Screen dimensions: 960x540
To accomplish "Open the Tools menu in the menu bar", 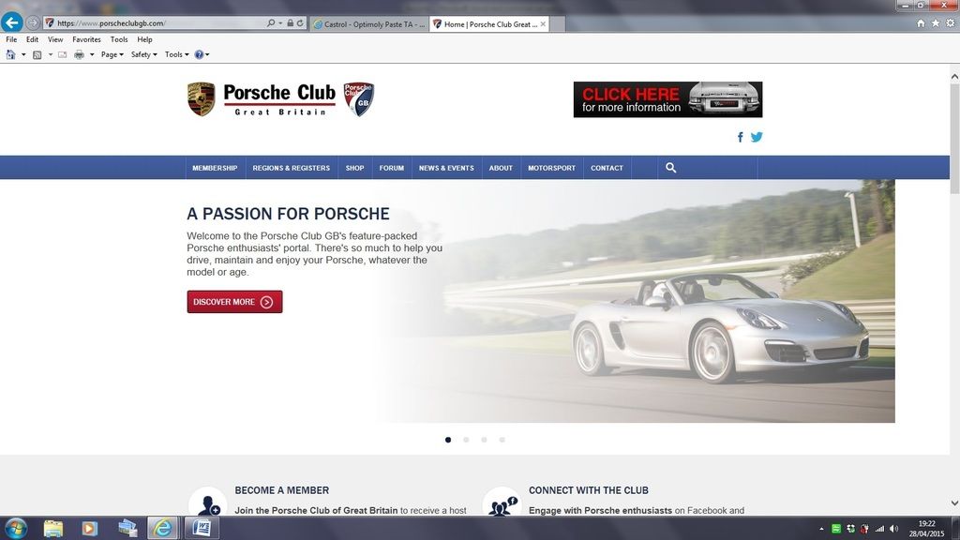I will point(119,39).
